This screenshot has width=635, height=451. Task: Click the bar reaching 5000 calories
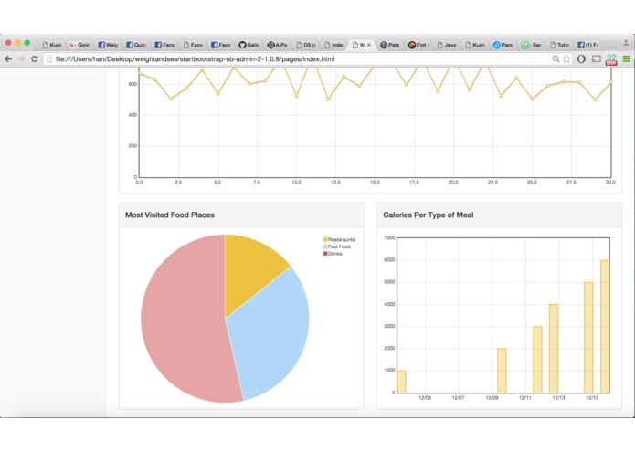(x=588, y=338)
